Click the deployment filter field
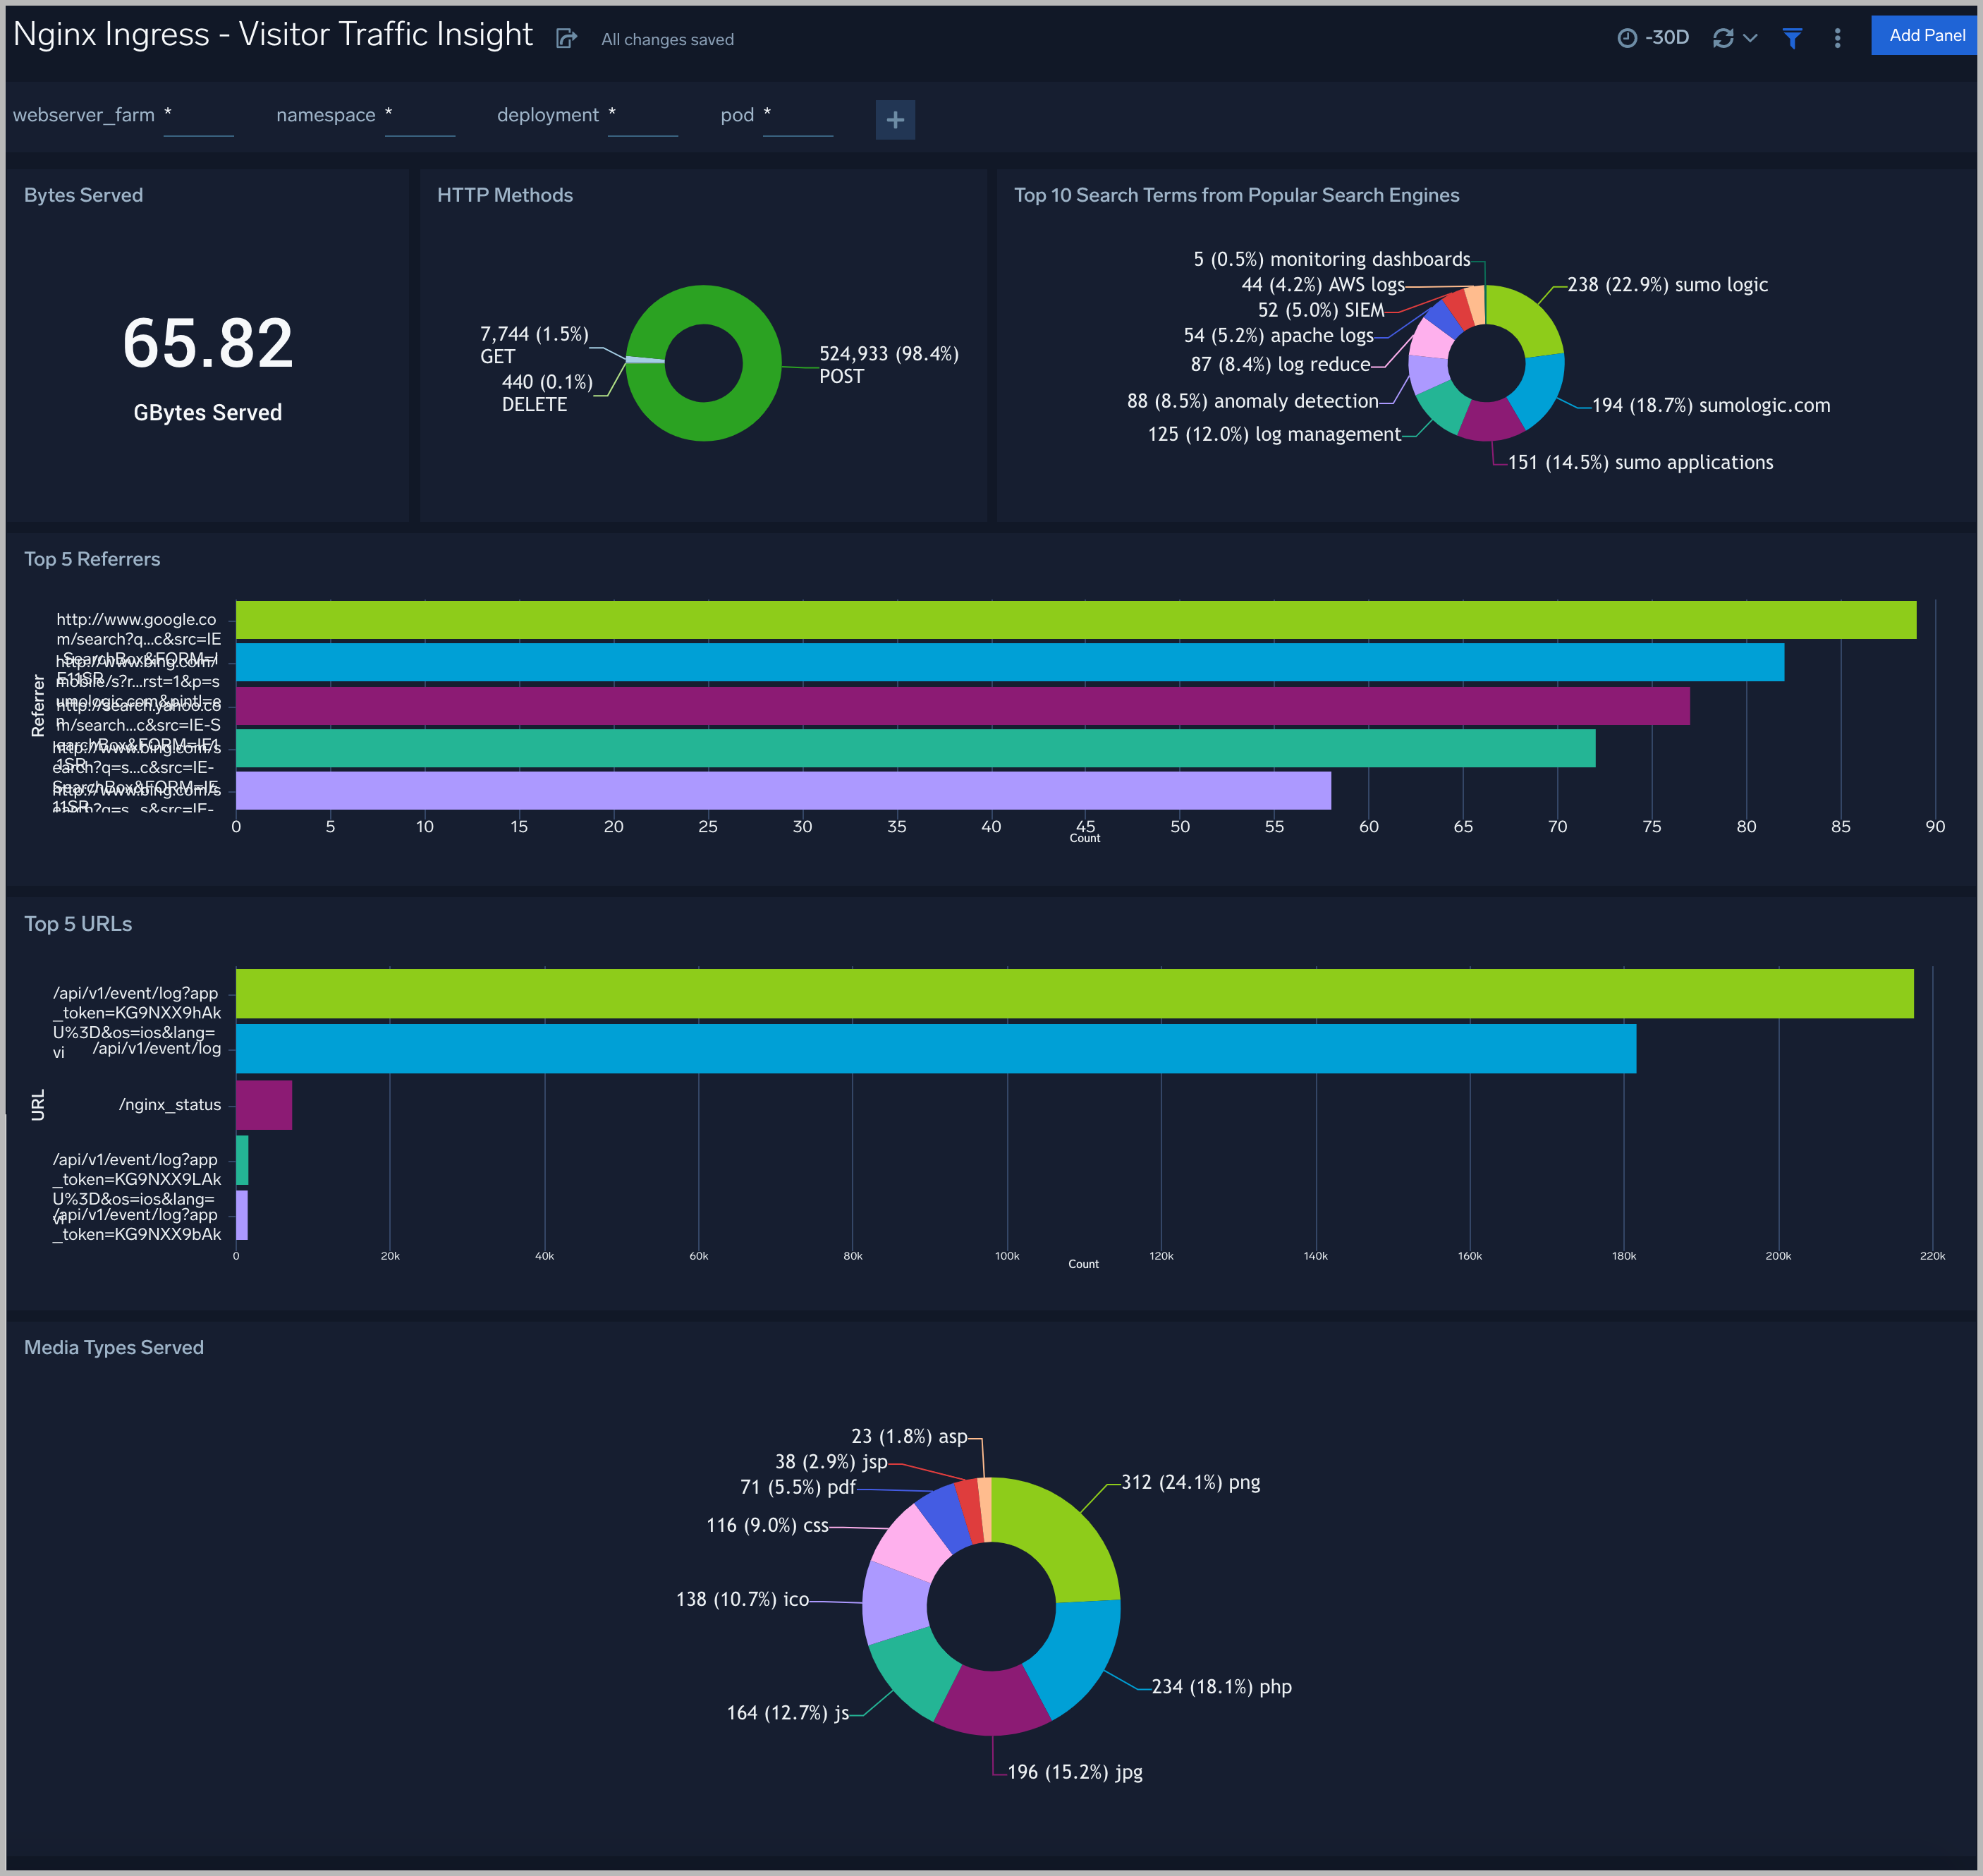 pos(643,123)
